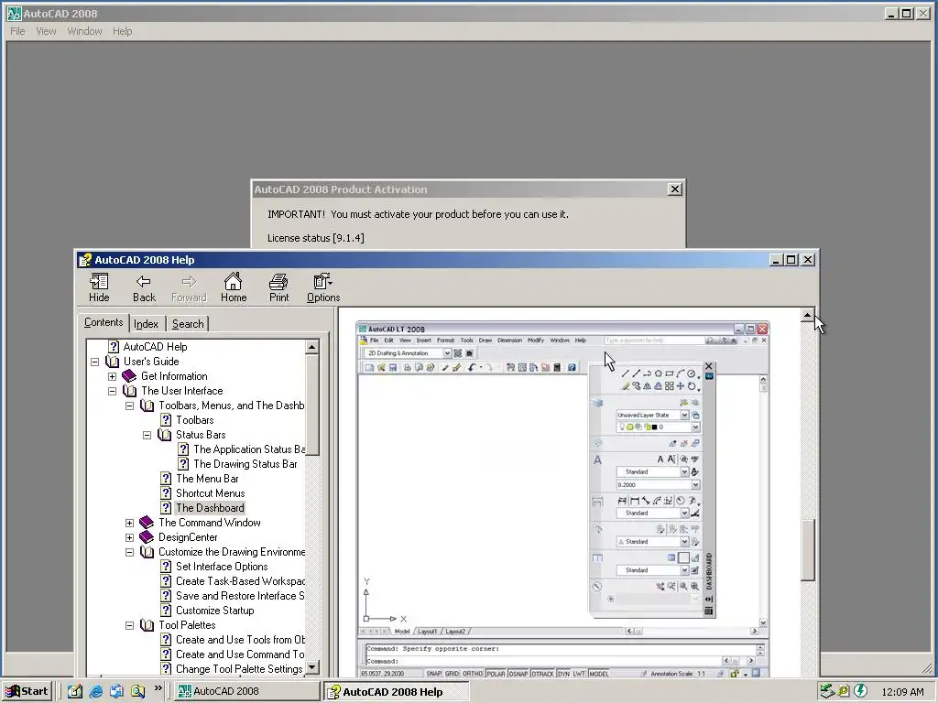The width and height of the screenshot is (938, 703).
Task: Click The Command Window book icon
Action: click(147, 523)
